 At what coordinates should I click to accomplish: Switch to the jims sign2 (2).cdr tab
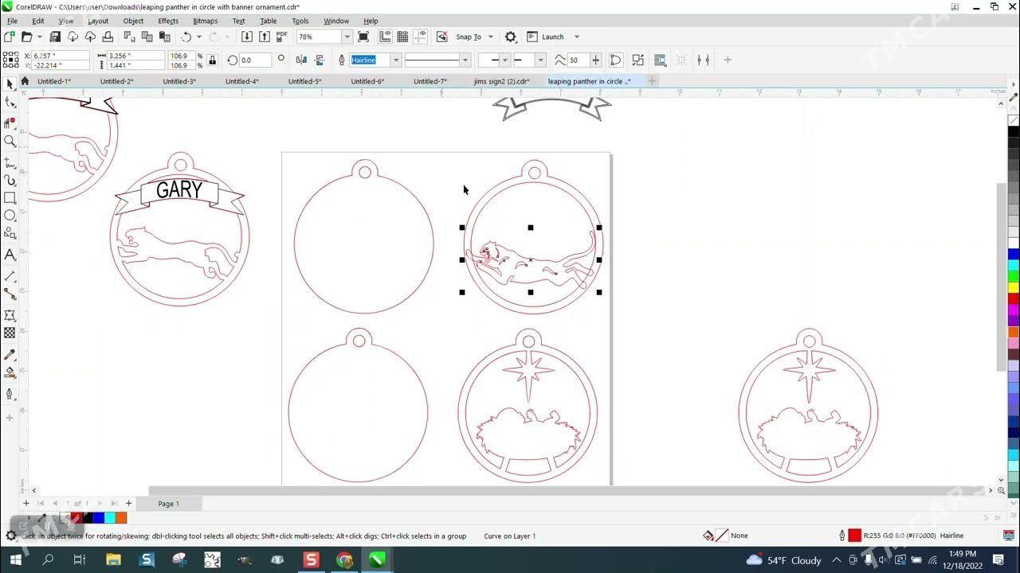click(501, 81)
